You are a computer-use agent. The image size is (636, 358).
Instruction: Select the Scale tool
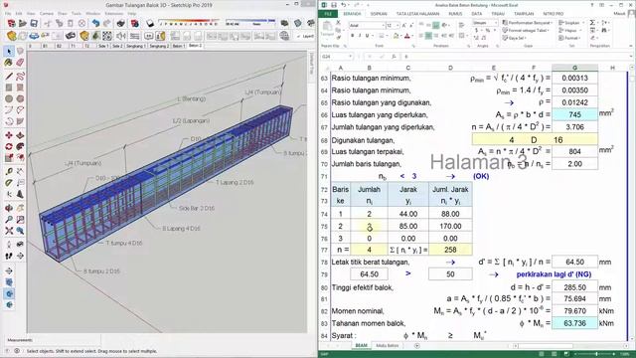click(x=9, y=158)
